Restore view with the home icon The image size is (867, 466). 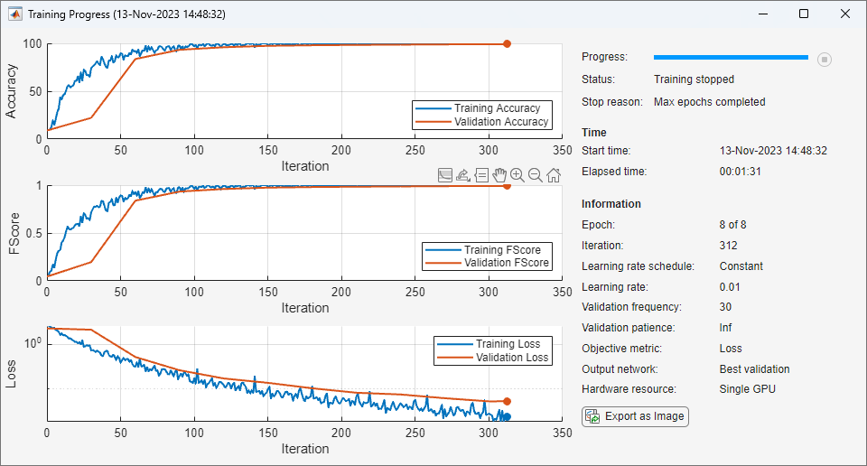pyautogui.click(x=554, y=175)
